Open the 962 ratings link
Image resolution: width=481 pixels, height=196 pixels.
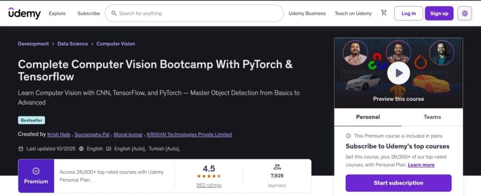click(x=209, y=185)
